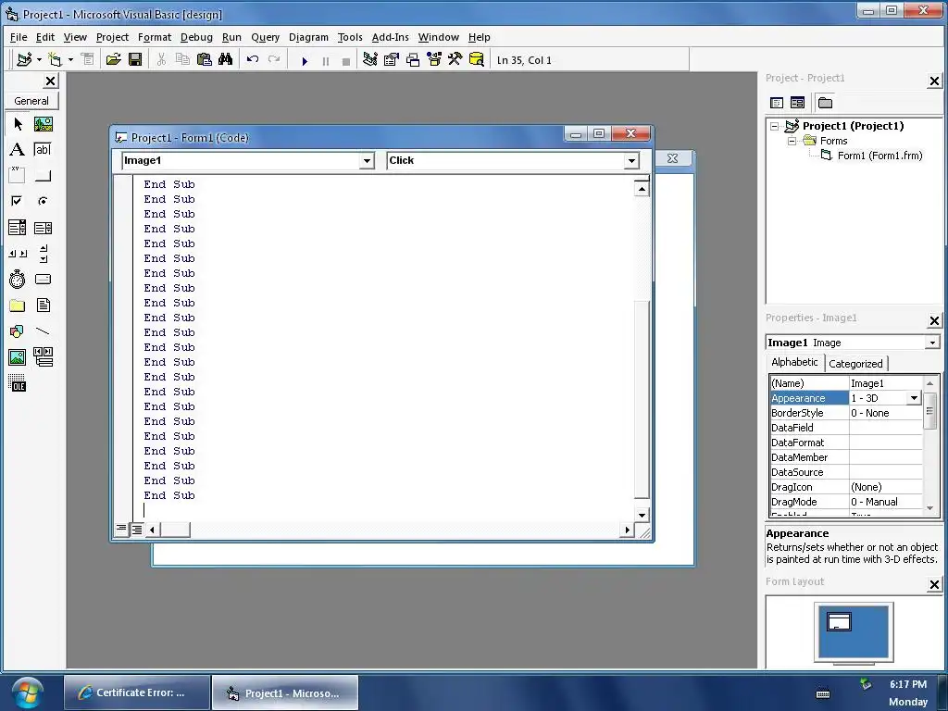
Task: Open dropdown arrow beside Add Form icon
Action: tap(70, 60)
